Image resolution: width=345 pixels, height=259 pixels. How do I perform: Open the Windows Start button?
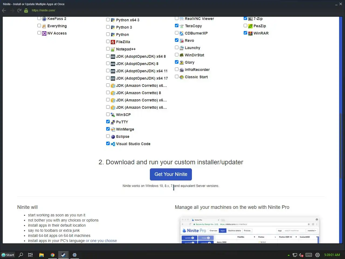click(x=8, y=255)
